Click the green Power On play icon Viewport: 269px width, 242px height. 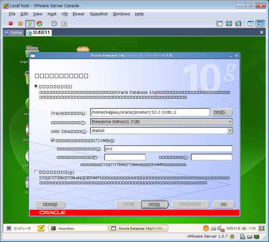[30, 24]
